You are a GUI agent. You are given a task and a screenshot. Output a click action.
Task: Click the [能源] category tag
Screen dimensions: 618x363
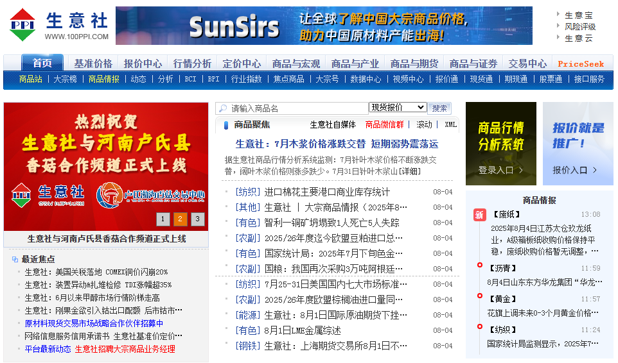[x=248, y=315]
